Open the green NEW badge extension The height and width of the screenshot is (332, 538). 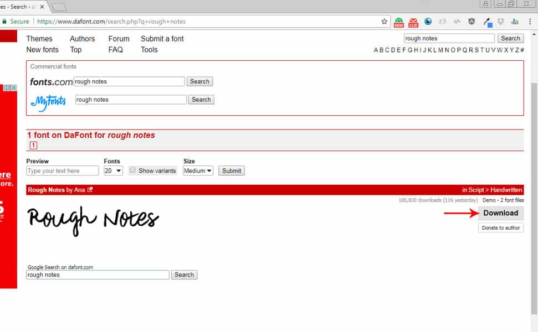click(399, 22)
